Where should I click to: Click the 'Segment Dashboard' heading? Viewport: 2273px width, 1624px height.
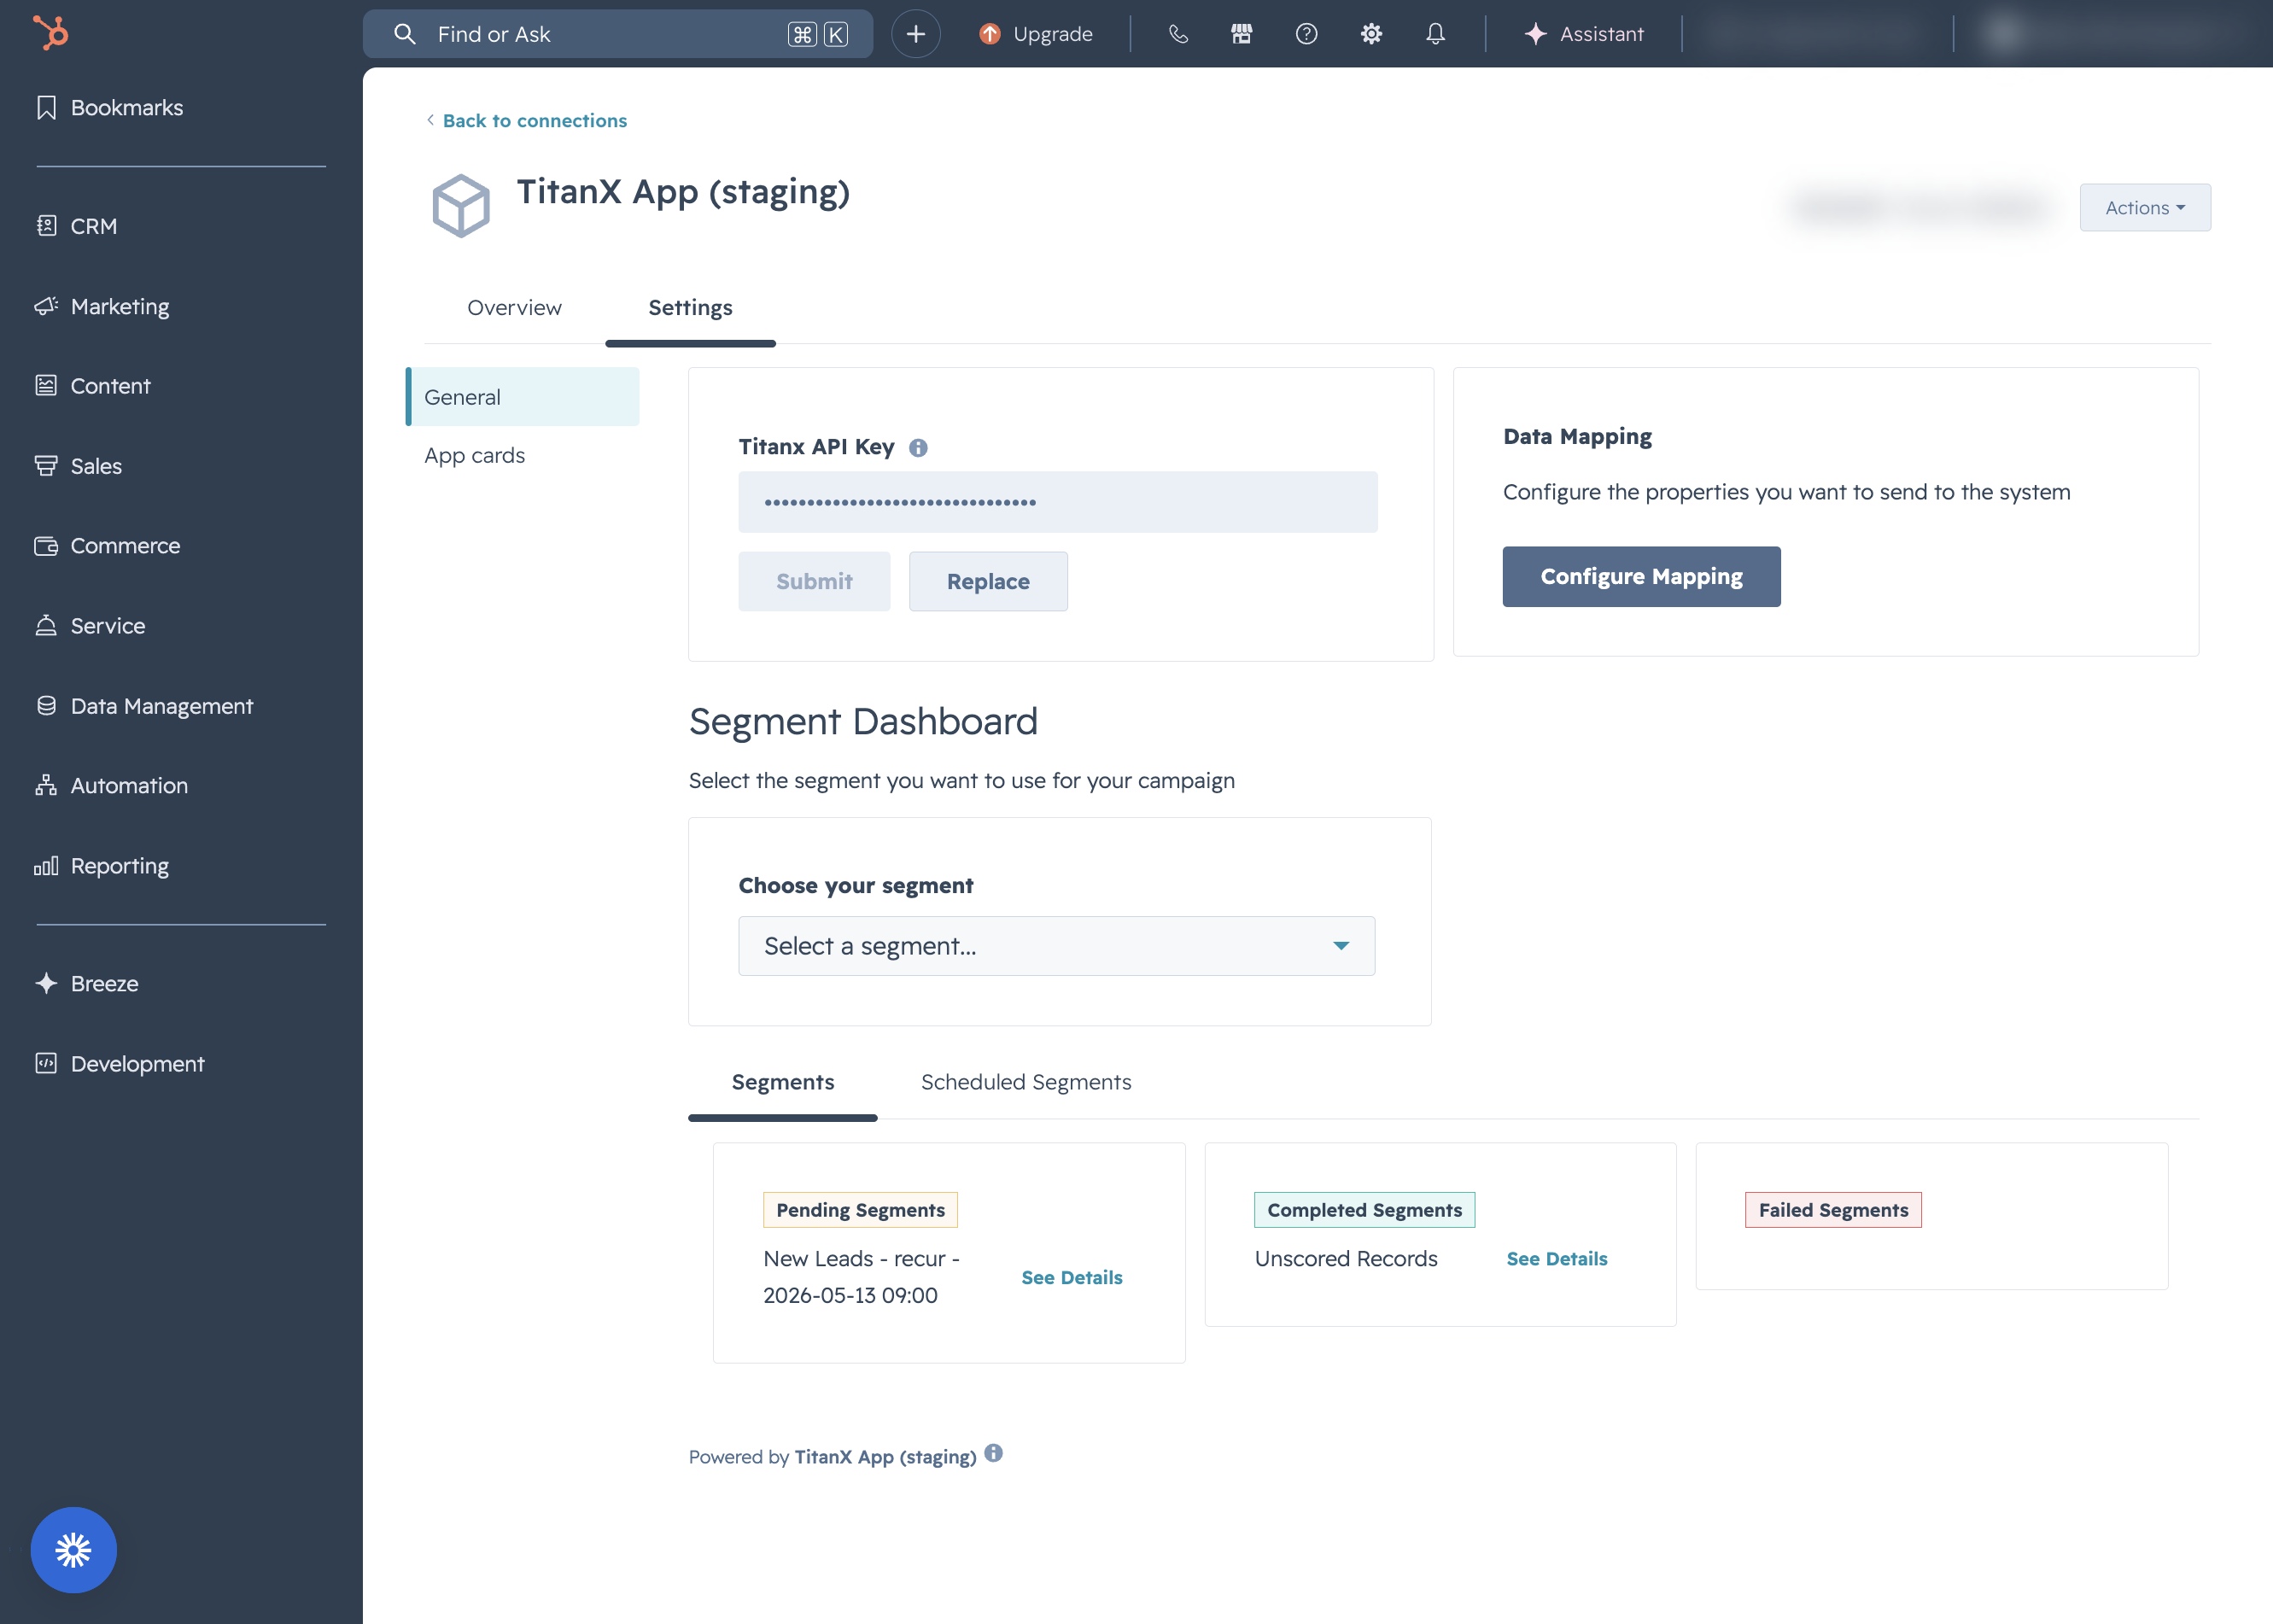(863, 721)
